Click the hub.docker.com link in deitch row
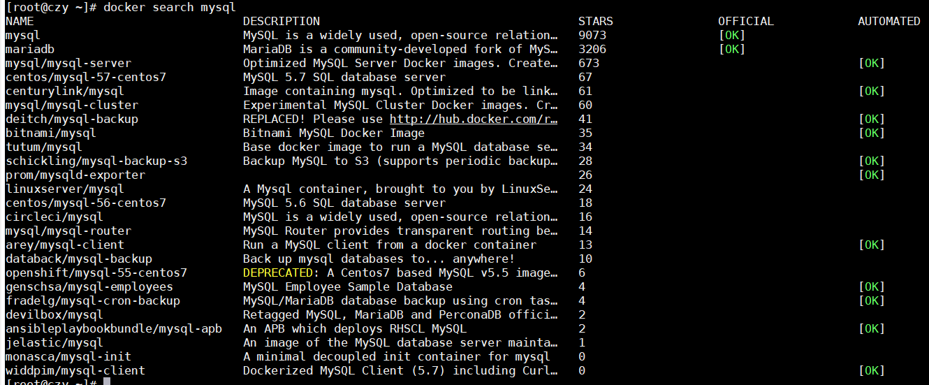 click(474, 119)
